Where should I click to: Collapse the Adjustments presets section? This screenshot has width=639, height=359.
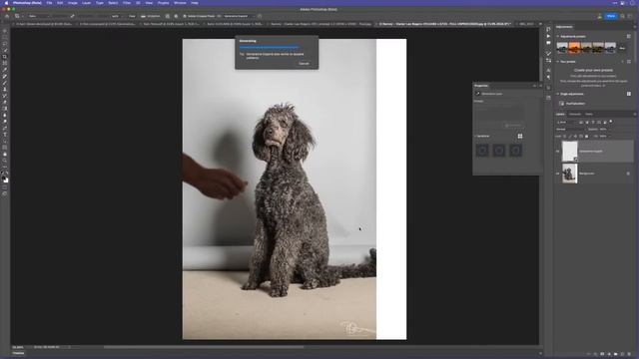pyautogui.click(x=558, y=37)
